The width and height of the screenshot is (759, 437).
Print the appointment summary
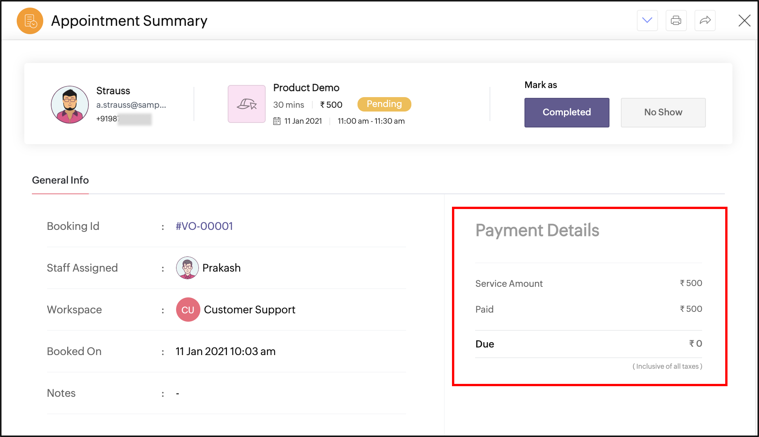[x=676, y=20]
